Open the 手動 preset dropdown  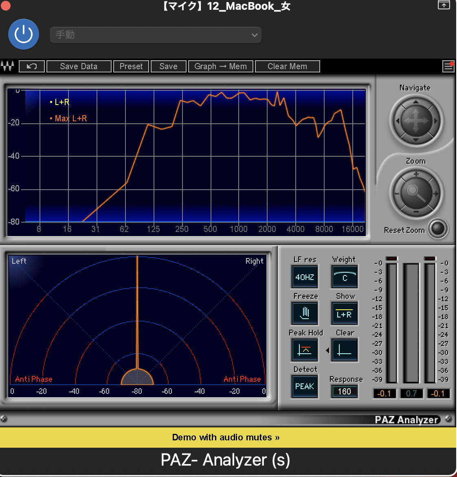pyautogui.click(x=155, y=35)
